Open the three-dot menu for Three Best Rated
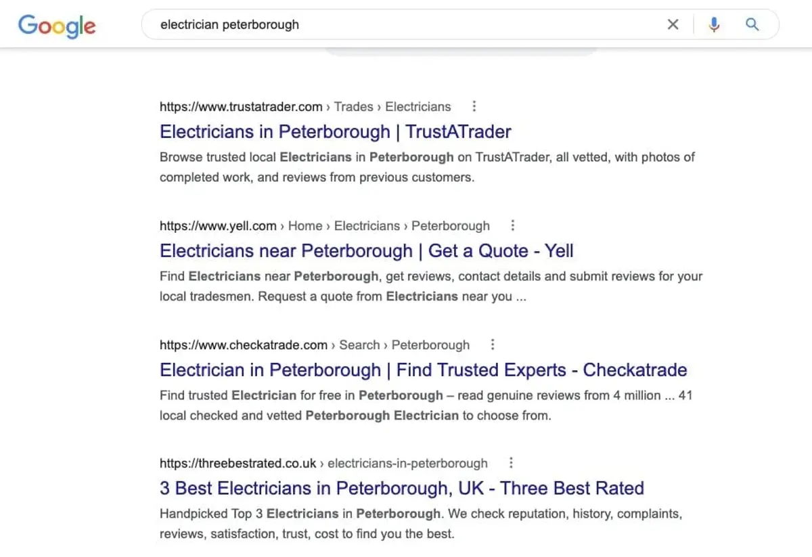The height and width of the screenshot is (557, 812). [511, 463]
